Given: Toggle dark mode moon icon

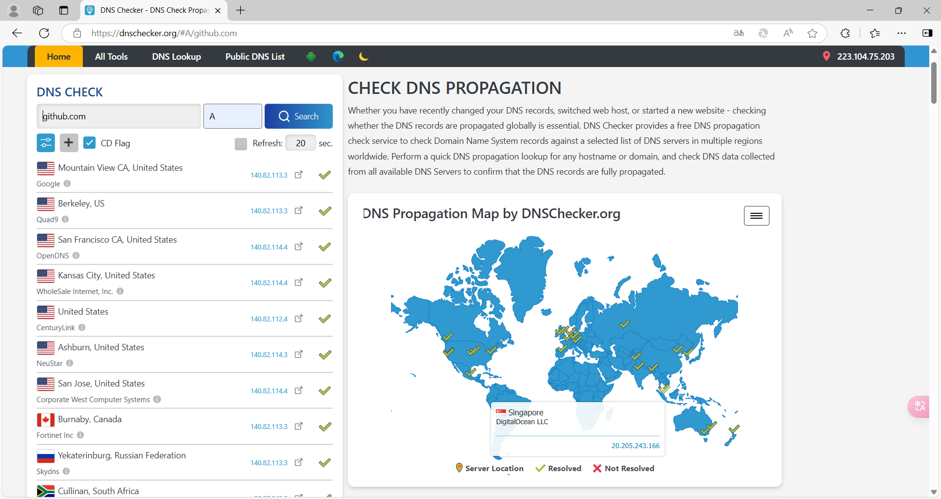Looking at the screenshot, I should point(364,57).
